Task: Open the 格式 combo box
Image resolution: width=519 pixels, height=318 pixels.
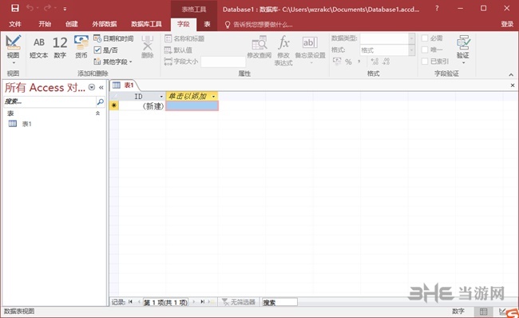Action: pyautogui.click(x=387, y=50)
